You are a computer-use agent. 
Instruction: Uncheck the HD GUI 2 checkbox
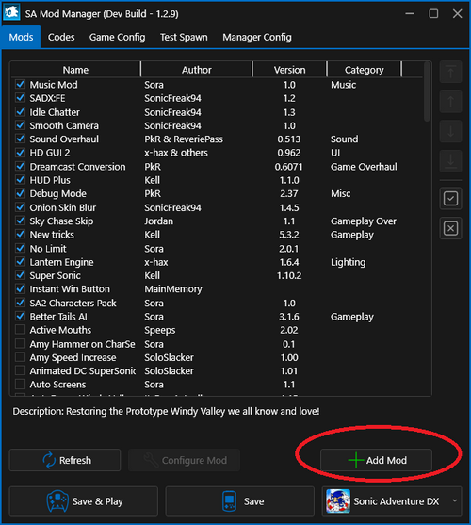[20, 153]
